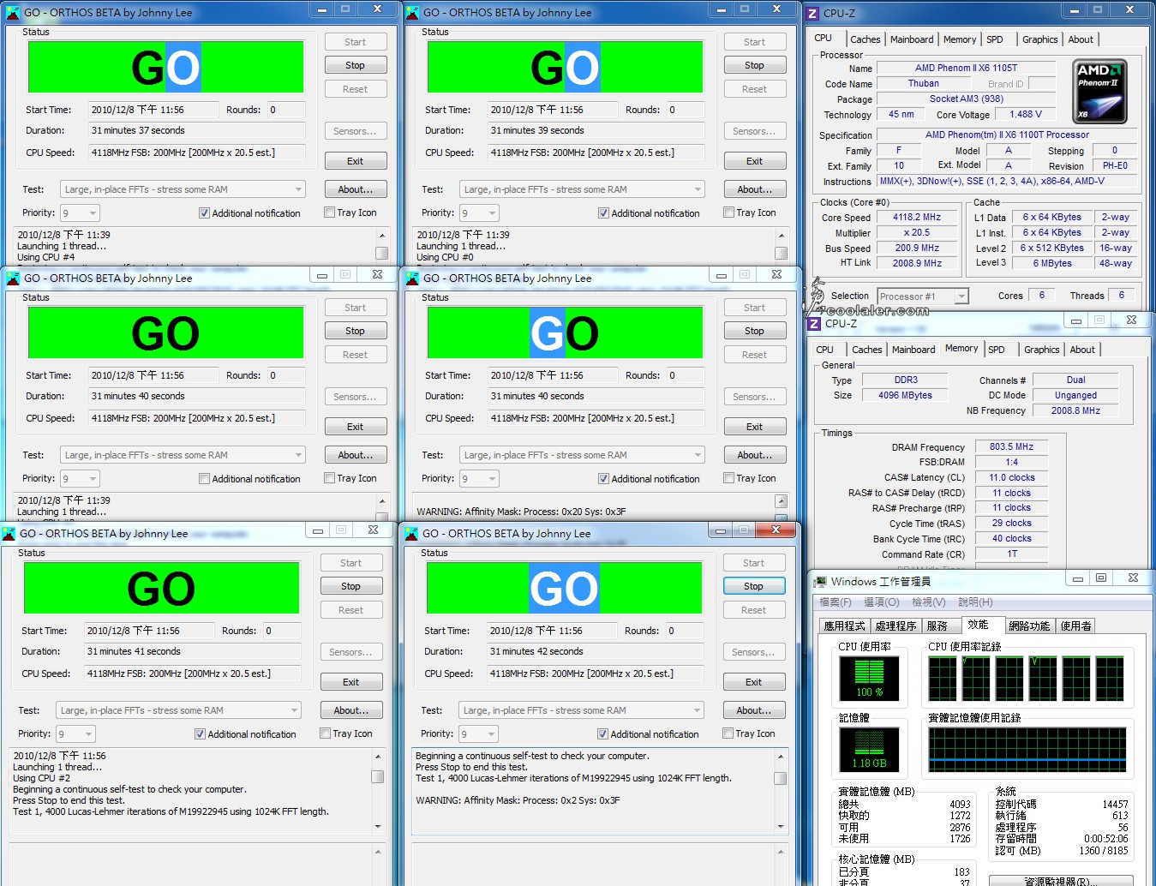Click the CPU usage 100% meter in Task Manager

tap(869, 678)
